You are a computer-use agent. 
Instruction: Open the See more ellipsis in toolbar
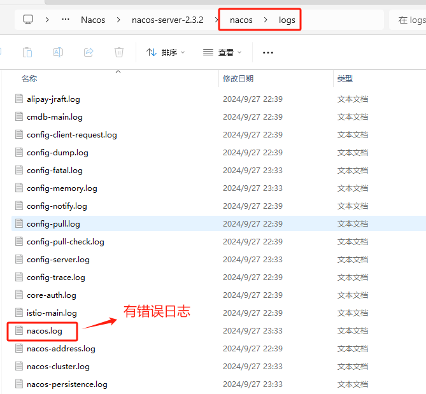[x=268, y=53]
